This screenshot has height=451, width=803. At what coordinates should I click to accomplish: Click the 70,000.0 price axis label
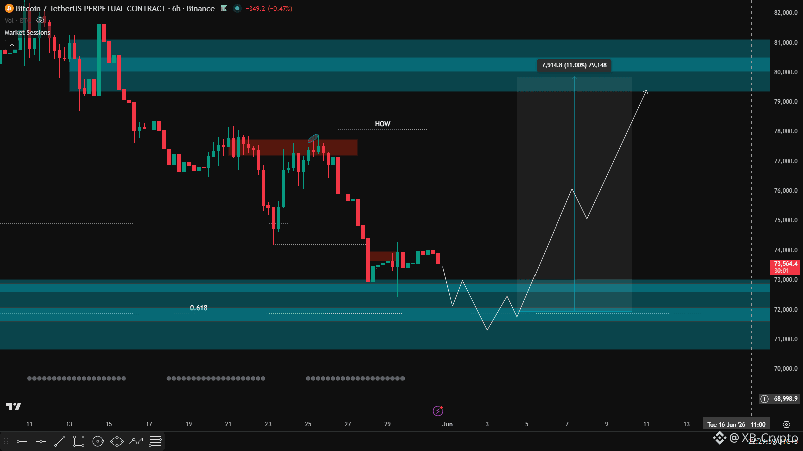[786, 369]
